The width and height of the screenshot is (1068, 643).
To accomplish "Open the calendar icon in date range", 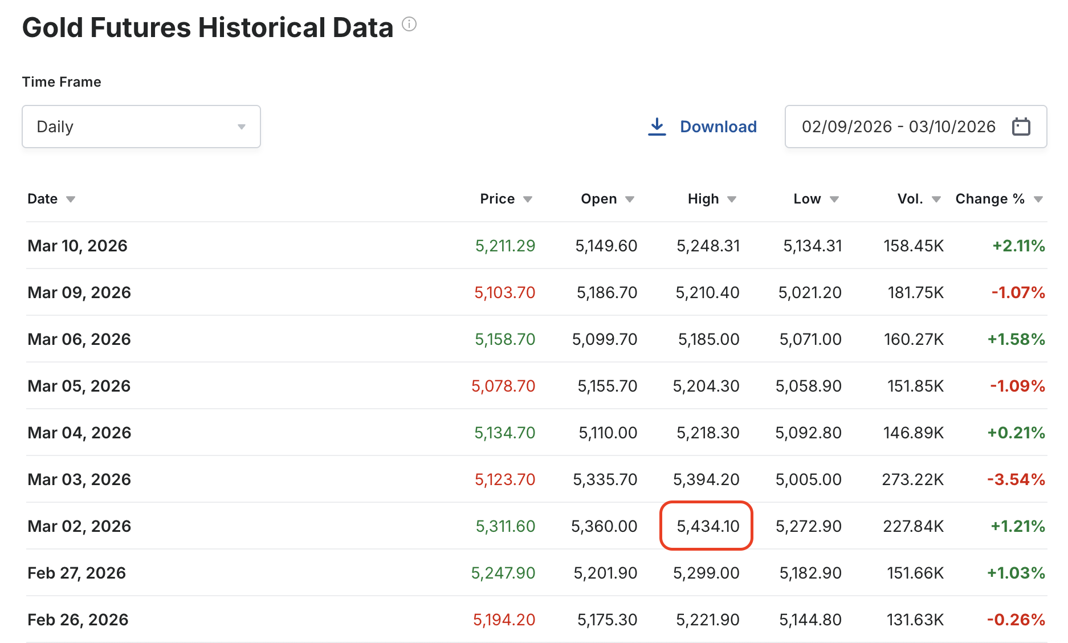I will click(1021, 127).
